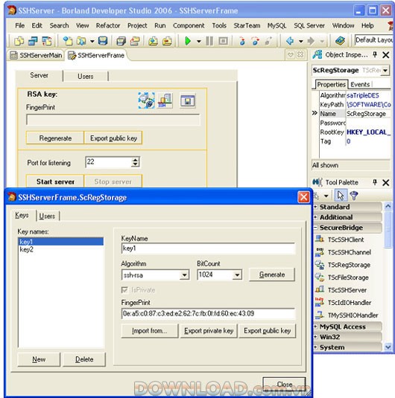This screenshot has width=395, height=398.
Task: Click the Delete key button
Action: 84,359
